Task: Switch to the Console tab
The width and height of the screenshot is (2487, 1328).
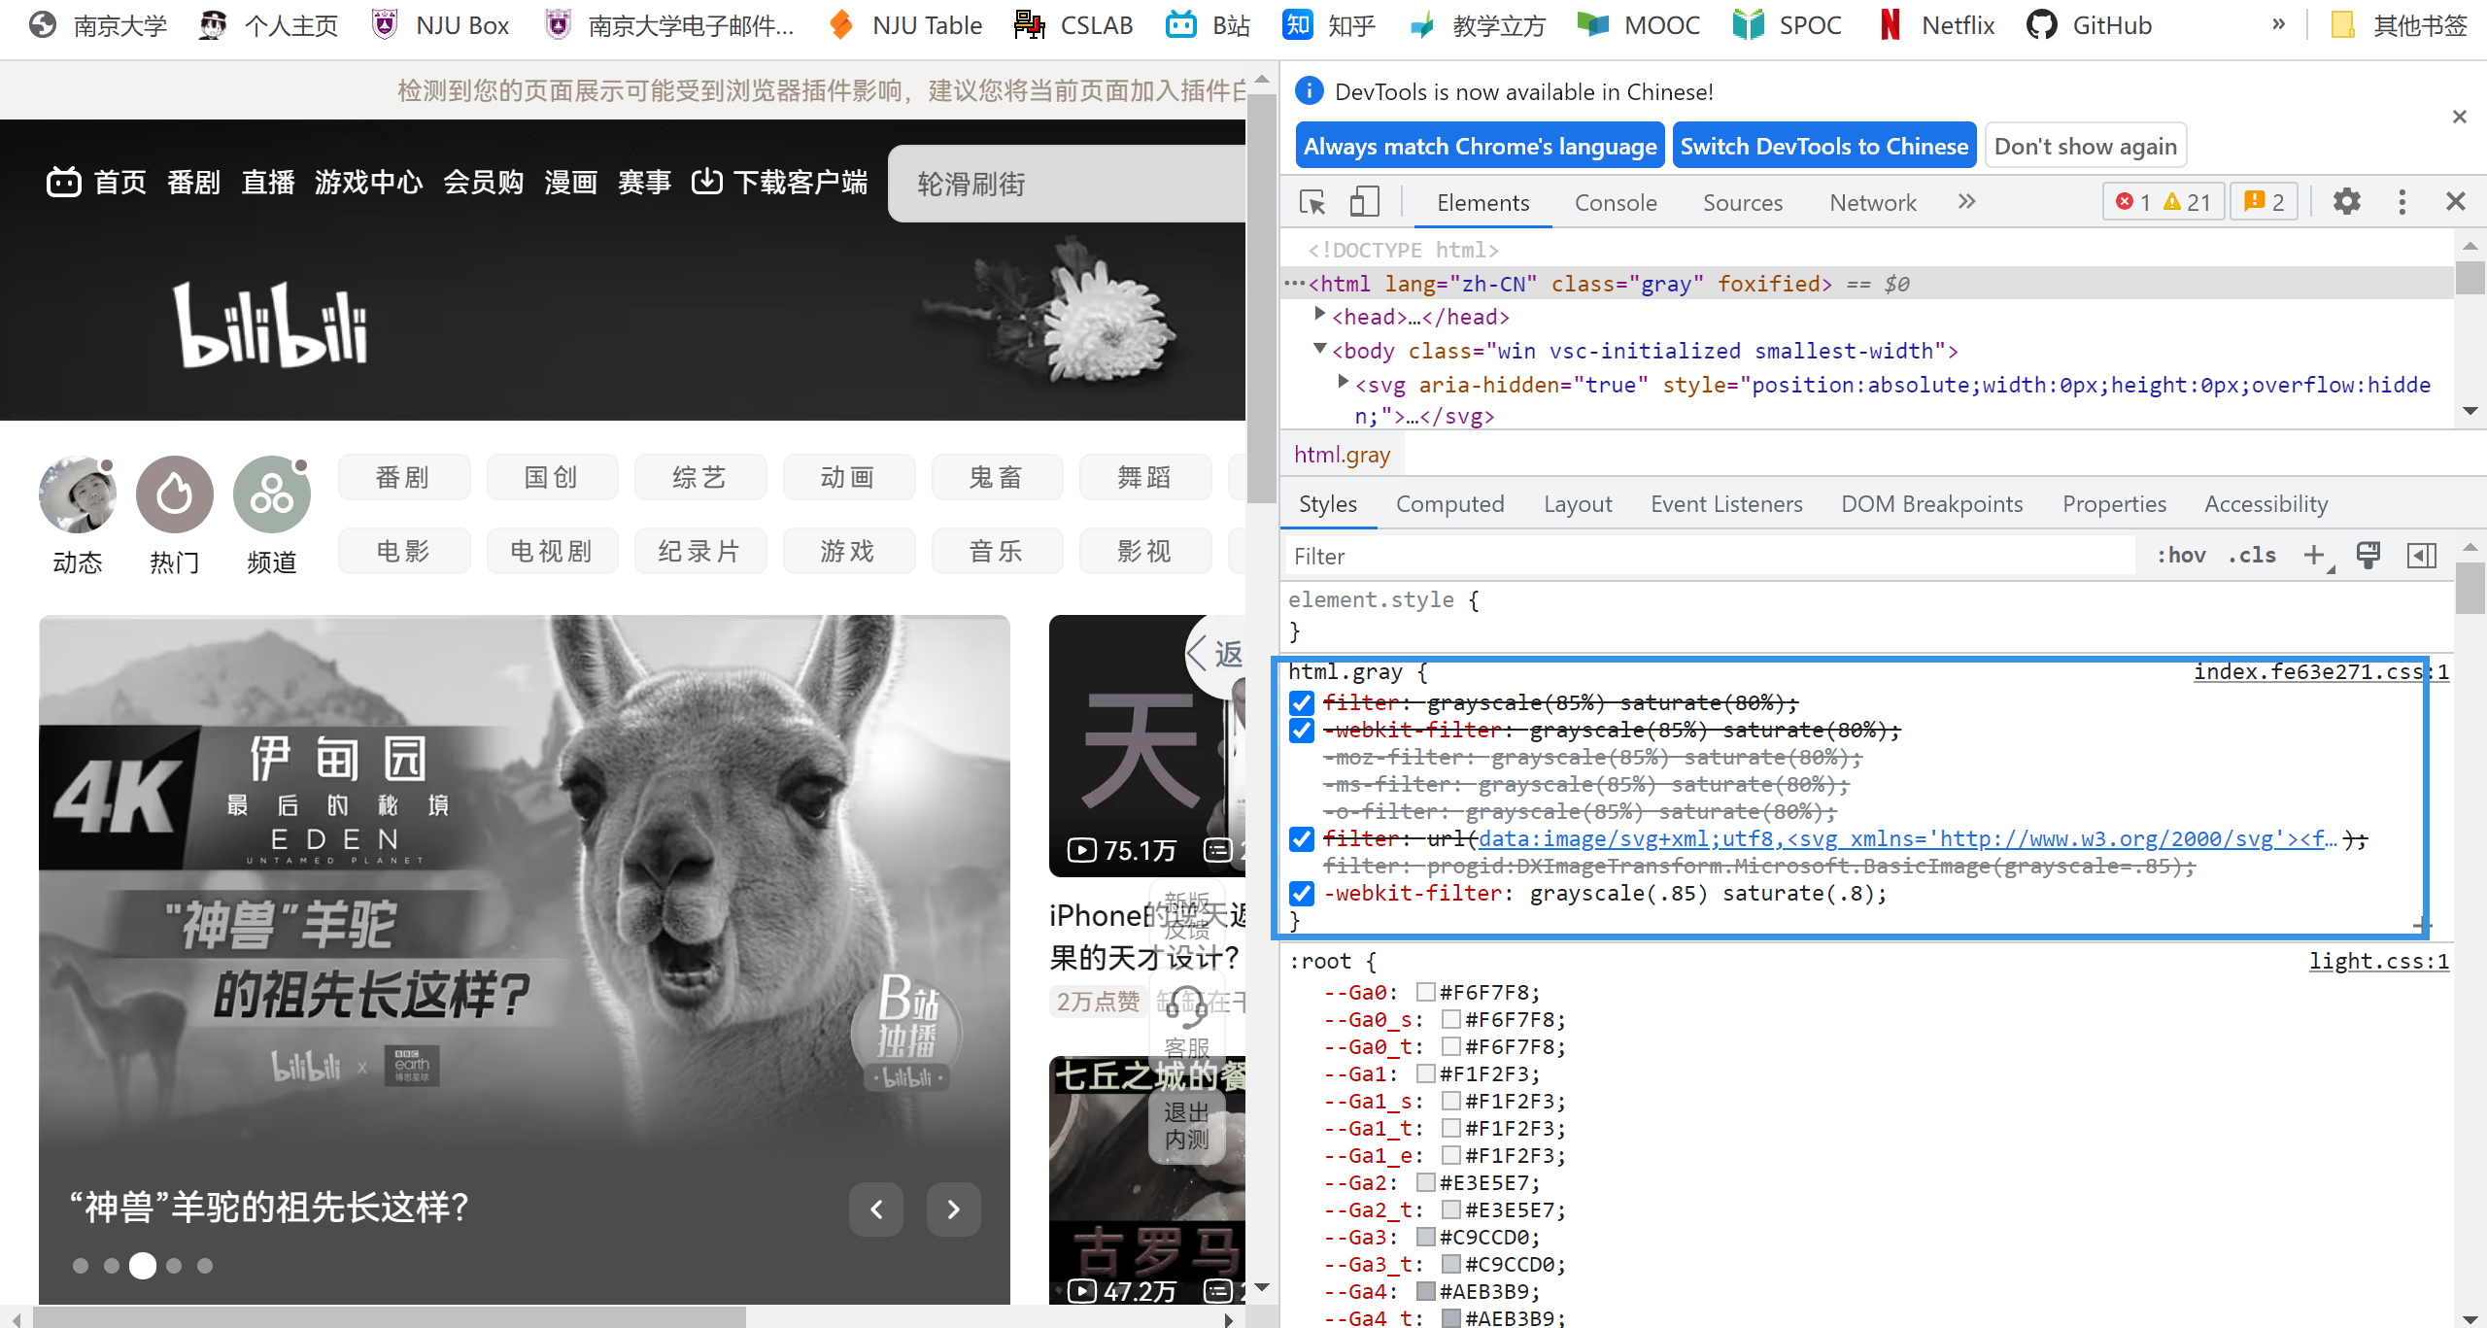Action: (1616, 203)
